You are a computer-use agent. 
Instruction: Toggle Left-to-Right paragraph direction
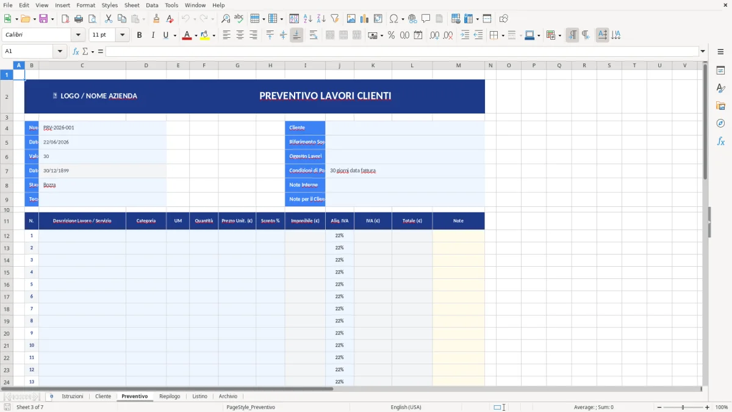click(572, 35)
